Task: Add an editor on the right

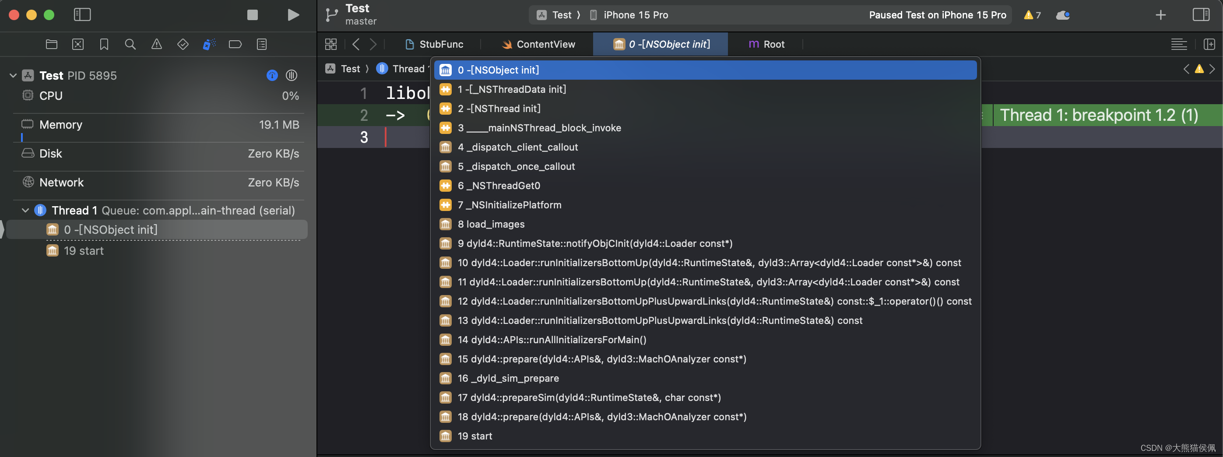Action: click(x=1209, y=44)
